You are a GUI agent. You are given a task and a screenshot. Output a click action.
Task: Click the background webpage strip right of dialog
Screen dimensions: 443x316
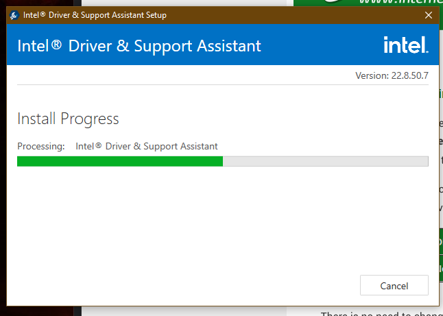coord(440,171)
